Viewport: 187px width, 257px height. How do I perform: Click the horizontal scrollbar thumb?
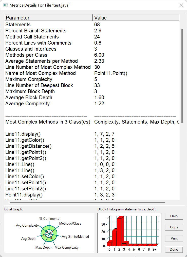pos(87,203)
